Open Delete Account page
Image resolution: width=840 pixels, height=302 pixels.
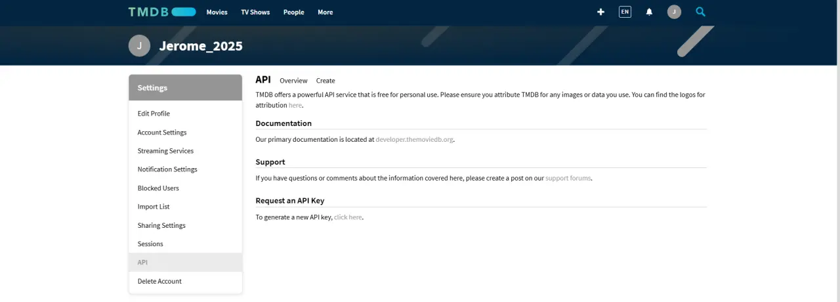click(x=186, y=281)
